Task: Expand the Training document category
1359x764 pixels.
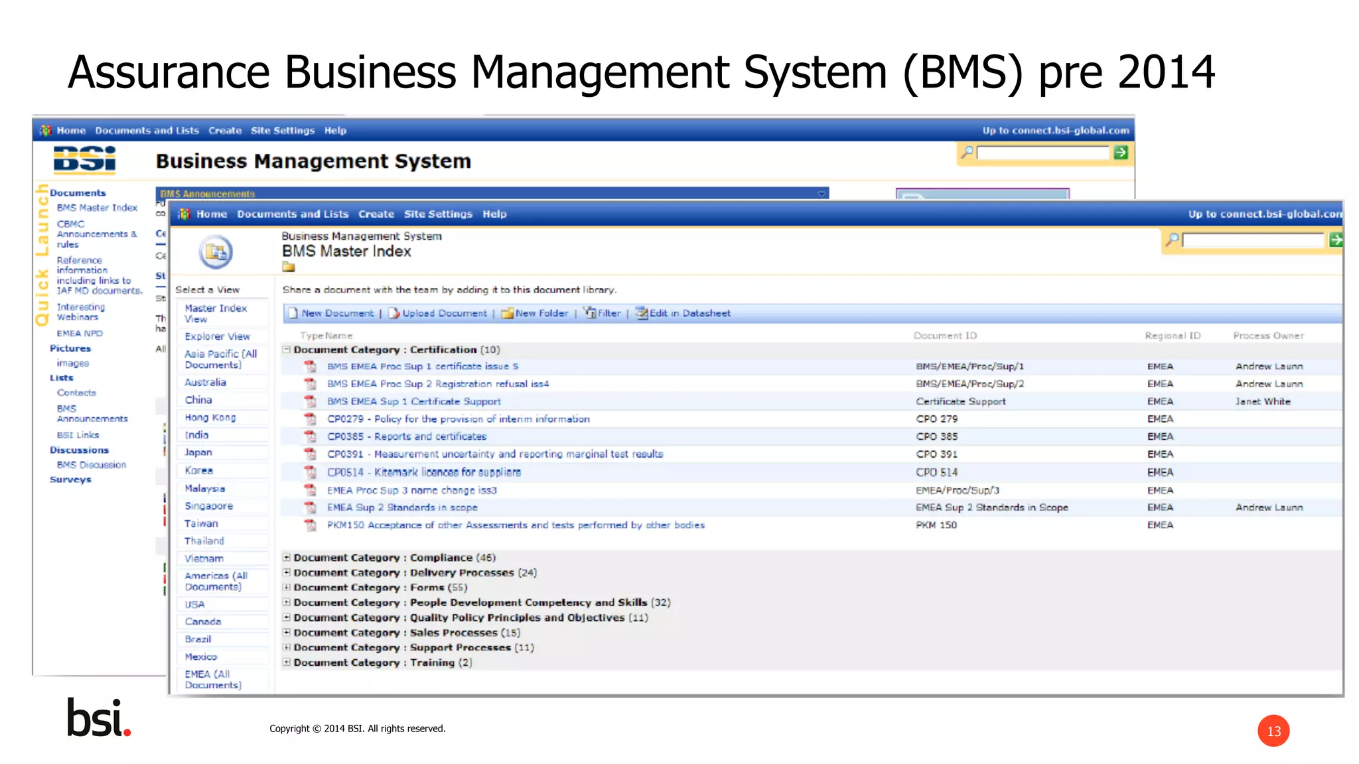Action: pos(287,662)
